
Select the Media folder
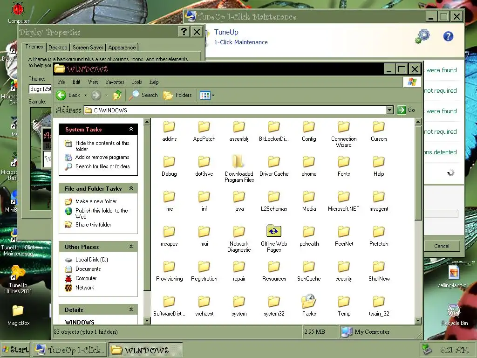tap(309, 201)
